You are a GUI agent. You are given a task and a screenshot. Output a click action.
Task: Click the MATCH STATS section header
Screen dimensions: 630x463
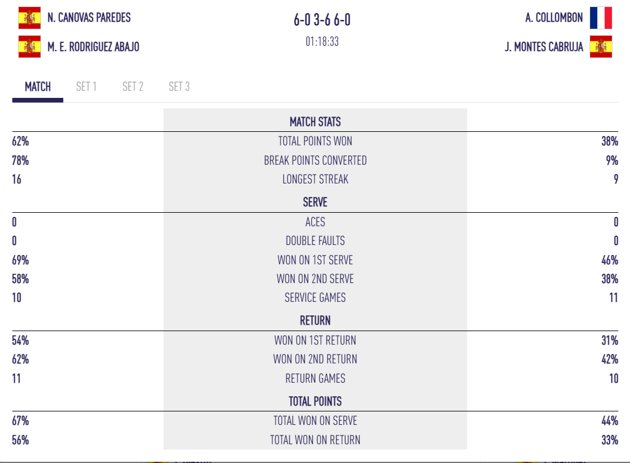pyautogui.click(x=315, y=122)
